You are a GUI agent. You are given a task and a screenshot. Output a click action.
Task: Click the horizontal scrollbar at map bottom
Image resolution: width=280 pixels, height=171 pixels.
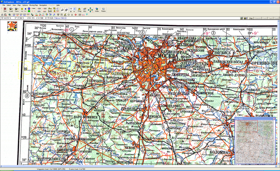point(140,166)
